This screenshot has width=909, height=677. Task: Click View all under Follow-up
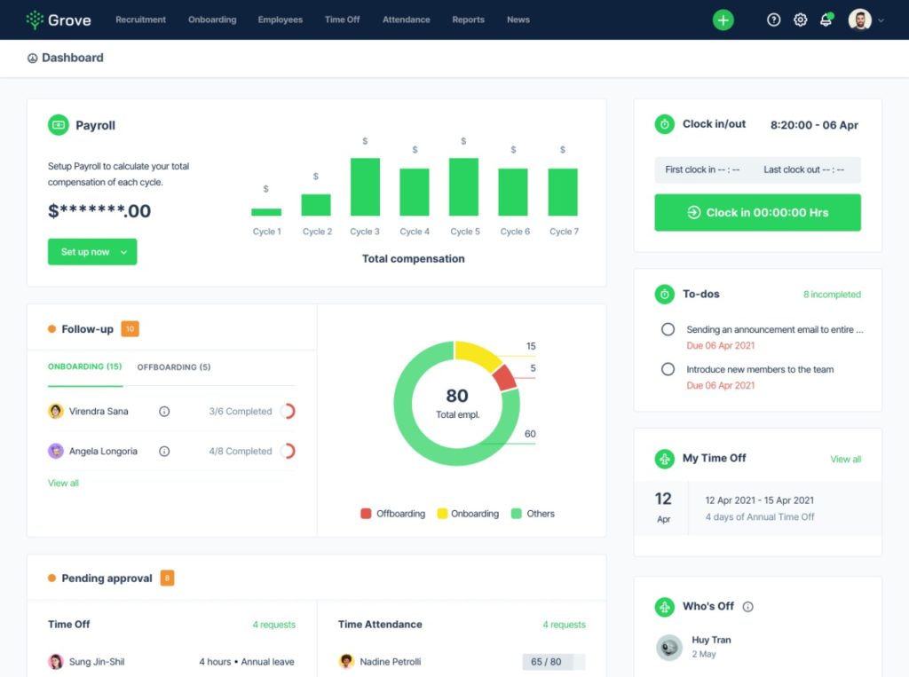(63, 483)
